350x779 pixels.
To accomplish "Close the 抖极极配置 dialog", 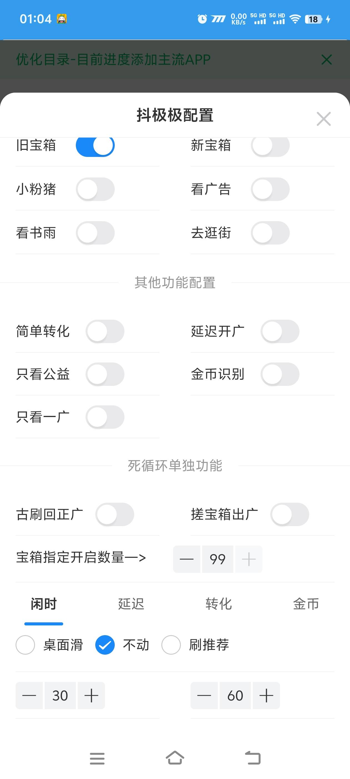I will pos(323,119).
